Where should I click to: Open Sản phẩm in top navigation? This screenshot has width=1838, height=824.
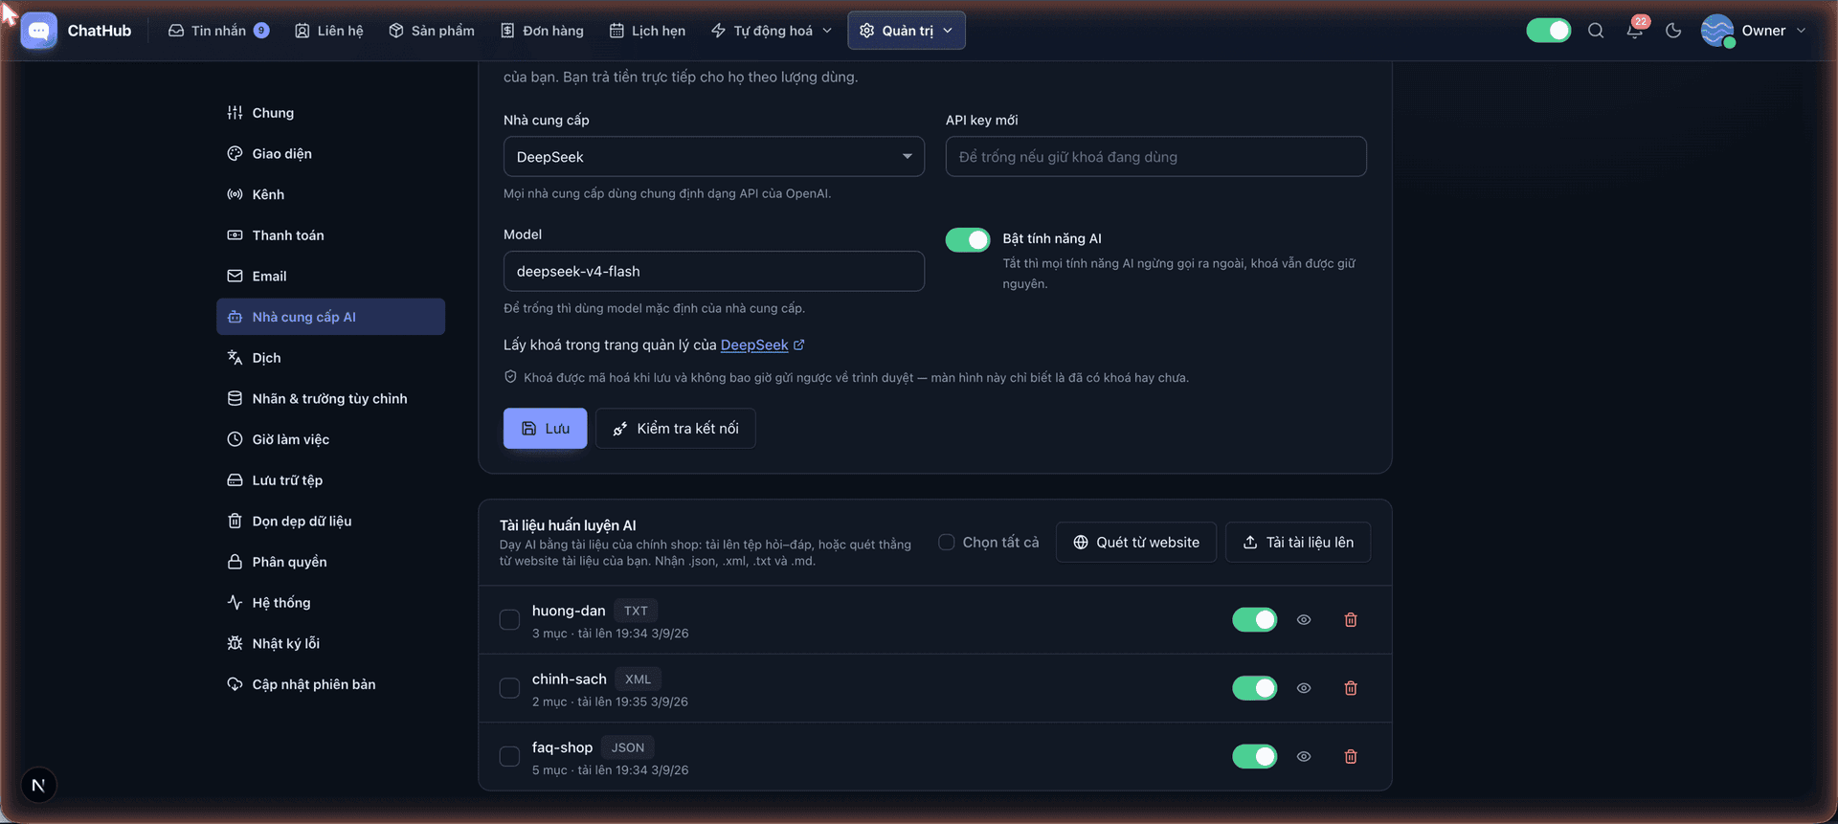tap(432, 31)
